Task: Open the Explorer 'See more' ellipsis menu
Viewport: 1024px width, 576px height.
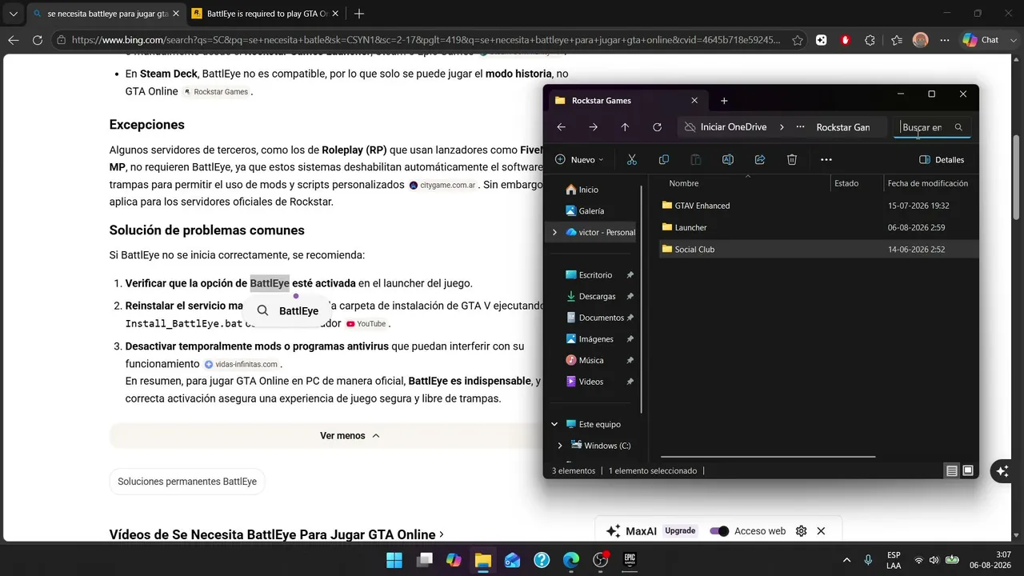Action: tap(826, 160)
